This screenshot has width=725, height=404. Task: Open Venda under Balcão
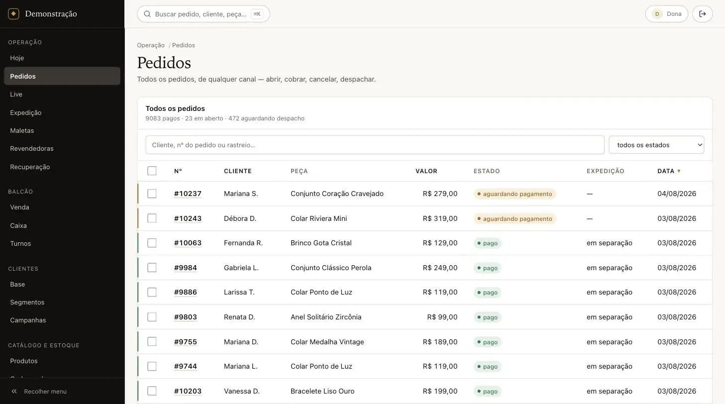click(62, 207)
